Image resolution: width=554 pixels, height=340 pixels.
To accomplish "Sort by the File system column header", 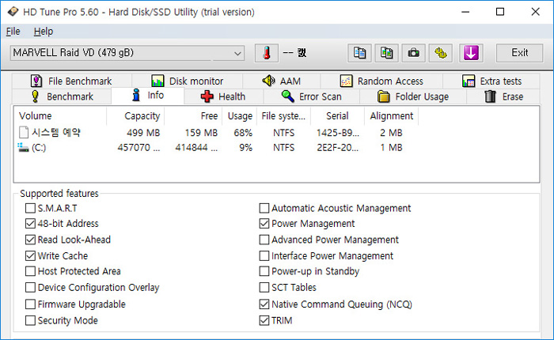I will [x=283, y=115].
